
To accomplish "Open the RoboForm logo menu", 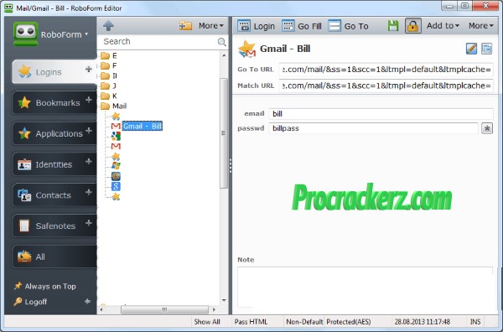I will (x=50, y=34).
